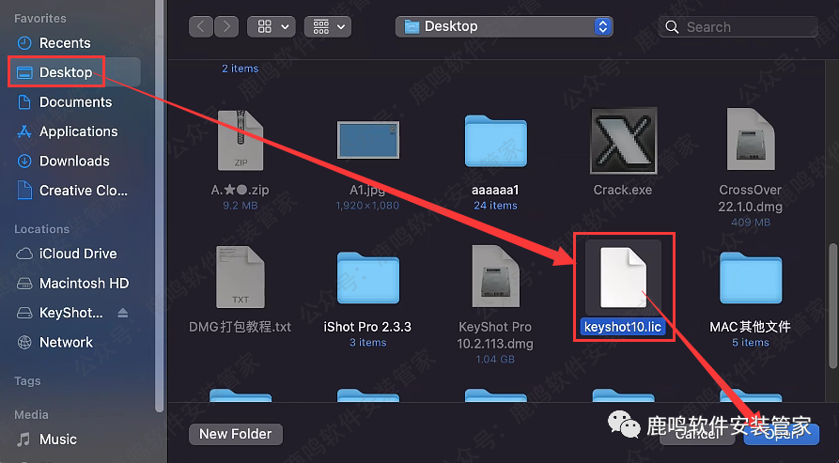Select Downloads in the sidebar
The width and height of the screenshot is (839, 463).
point(74,161)
